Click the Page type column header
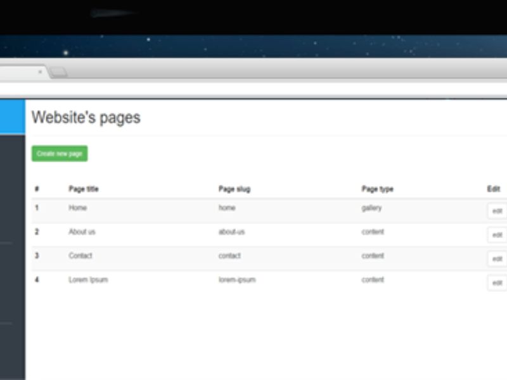The width and height of the screenshot is (507, 380). 378,189
